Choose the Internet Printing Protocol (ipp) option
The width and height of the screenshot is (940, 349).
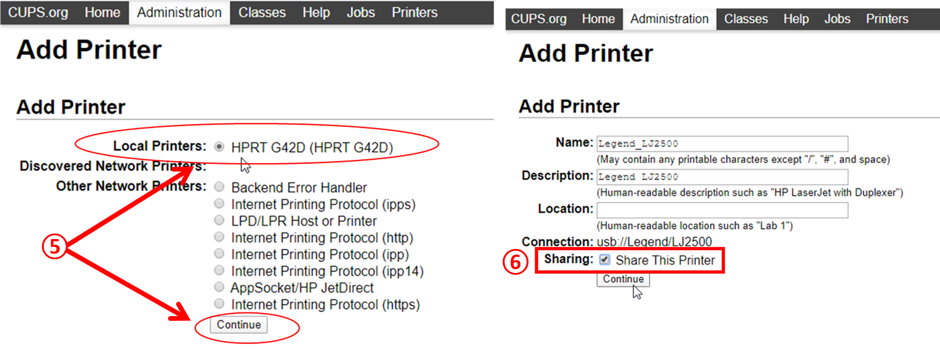219,254
